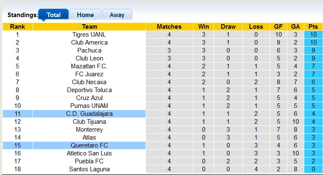323x175 pixels.
Task: Open the Home standings tab
Action: pos(85,15)
